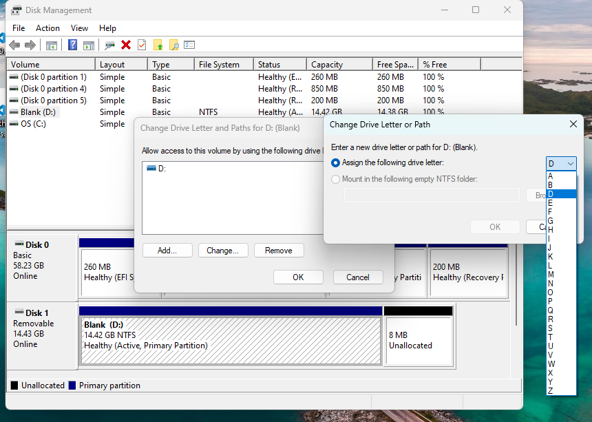
Task: Toggle the Show/Hide Console Tree icon
Action: pos(52,45)
